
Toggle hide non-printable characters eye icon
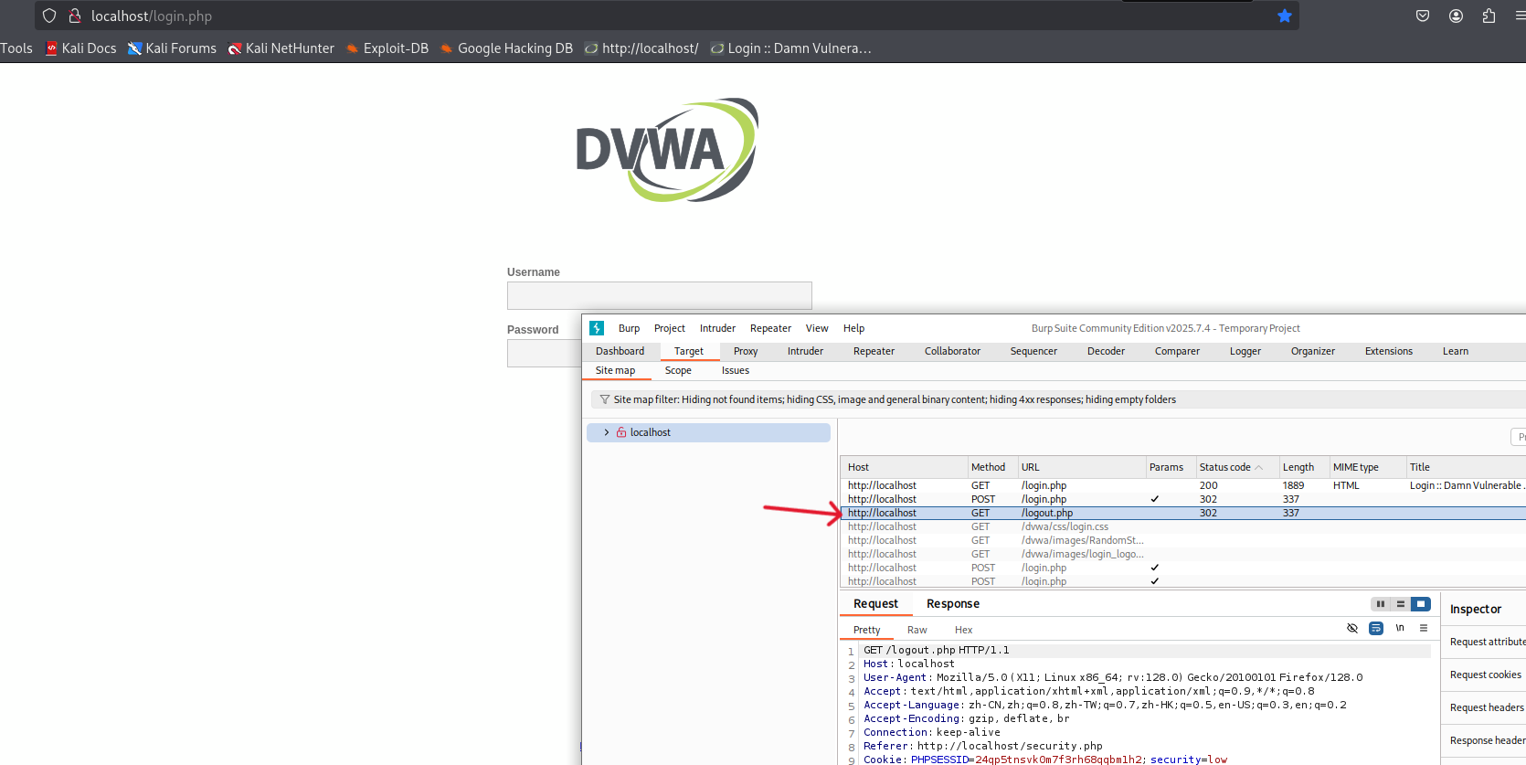[1352, 628]
